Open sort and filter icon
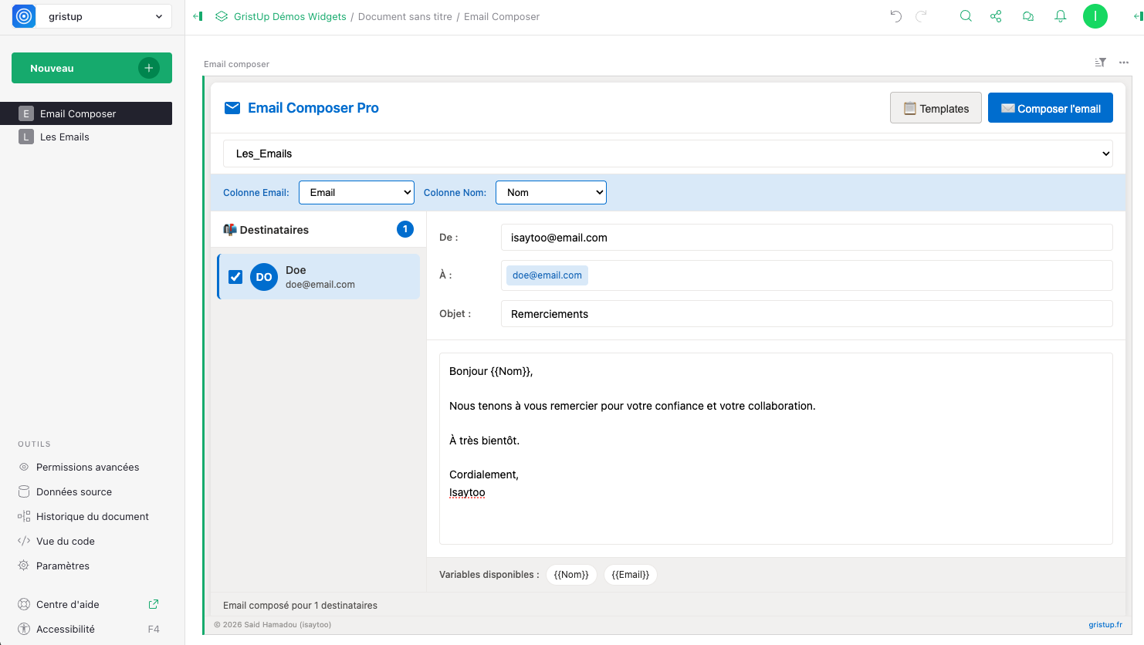The width and height of the screenshot is (1144, 645). (x=1100, y=62)
